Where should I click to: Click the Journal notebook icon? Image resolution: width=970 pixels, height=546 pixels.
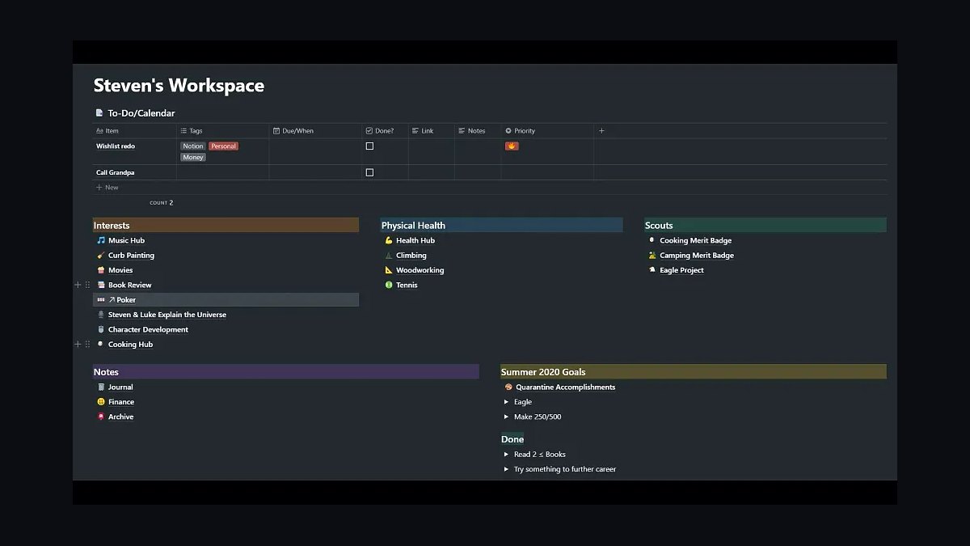101,387
